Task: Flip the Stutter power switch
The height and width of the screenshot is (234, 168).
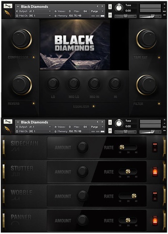Action: point(155,172)
